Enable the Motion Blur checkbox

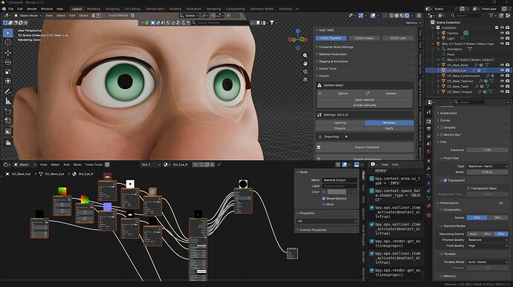point(442,134)
